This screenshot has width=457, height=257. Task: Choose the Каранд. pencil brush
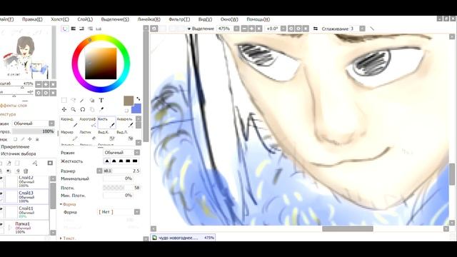pos(69,123)
